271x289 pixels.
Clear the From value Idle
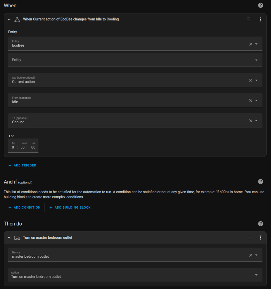tap(251, 100)
